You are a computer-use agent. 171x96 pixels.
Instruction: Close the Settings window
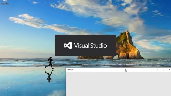[169, 70]
